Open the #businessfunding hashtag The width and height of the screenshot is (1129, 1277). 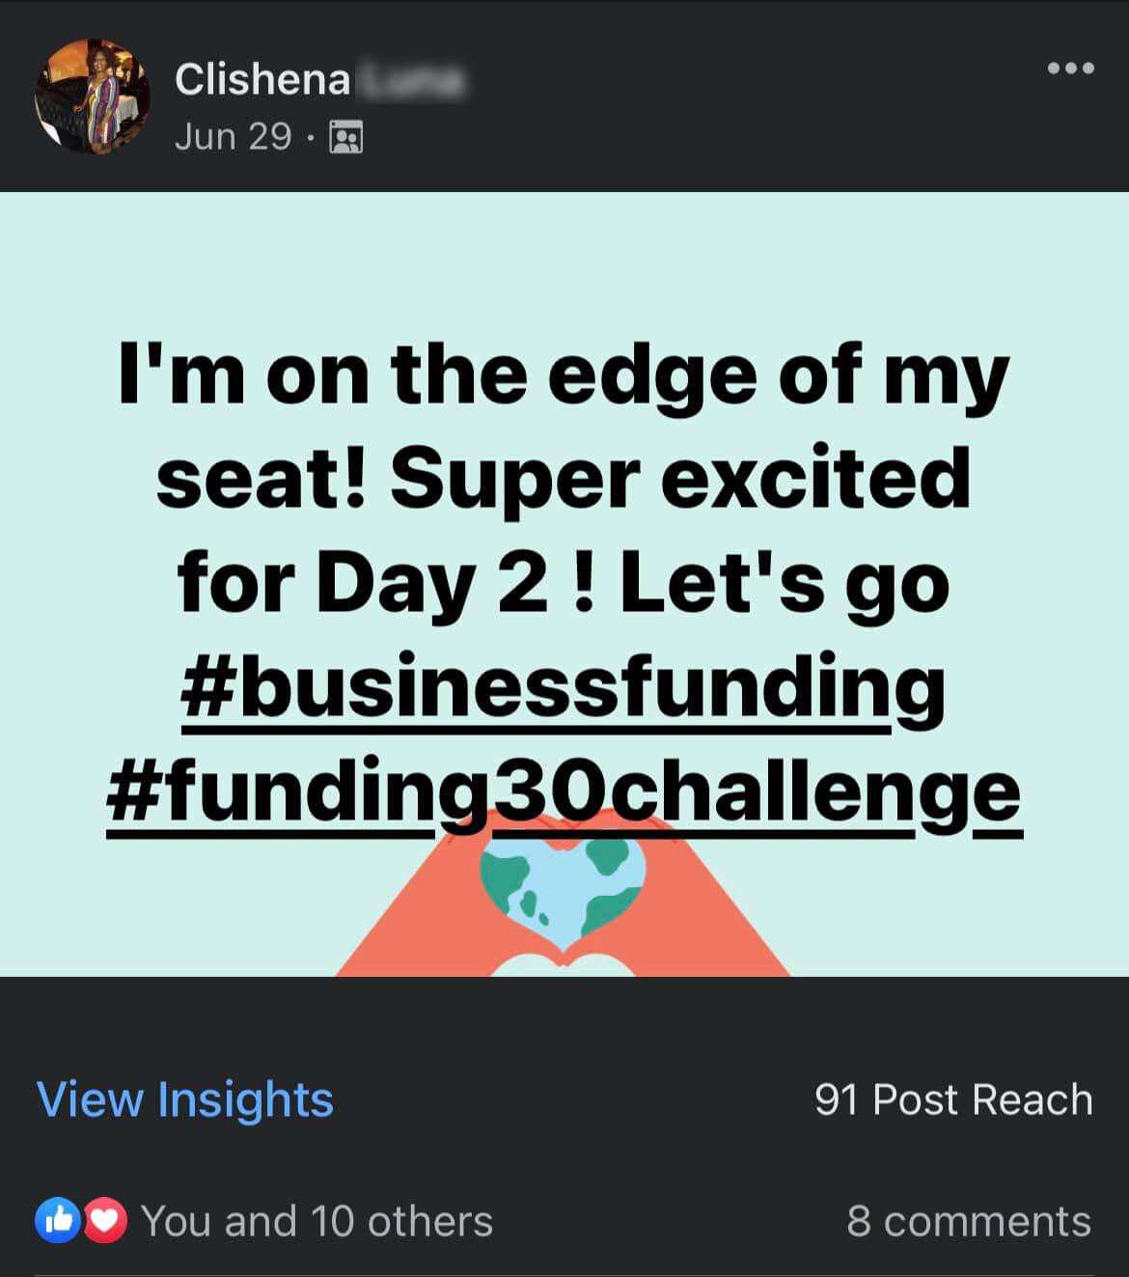pos(563,687)
